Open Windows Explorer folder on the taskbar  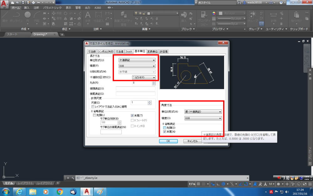33,192
